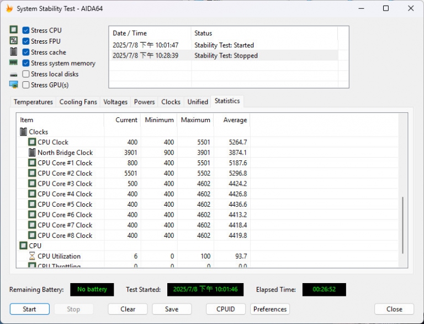The image size is (424, 324).
Task: Open the CPUID panel
Action: tap(225, 309)
